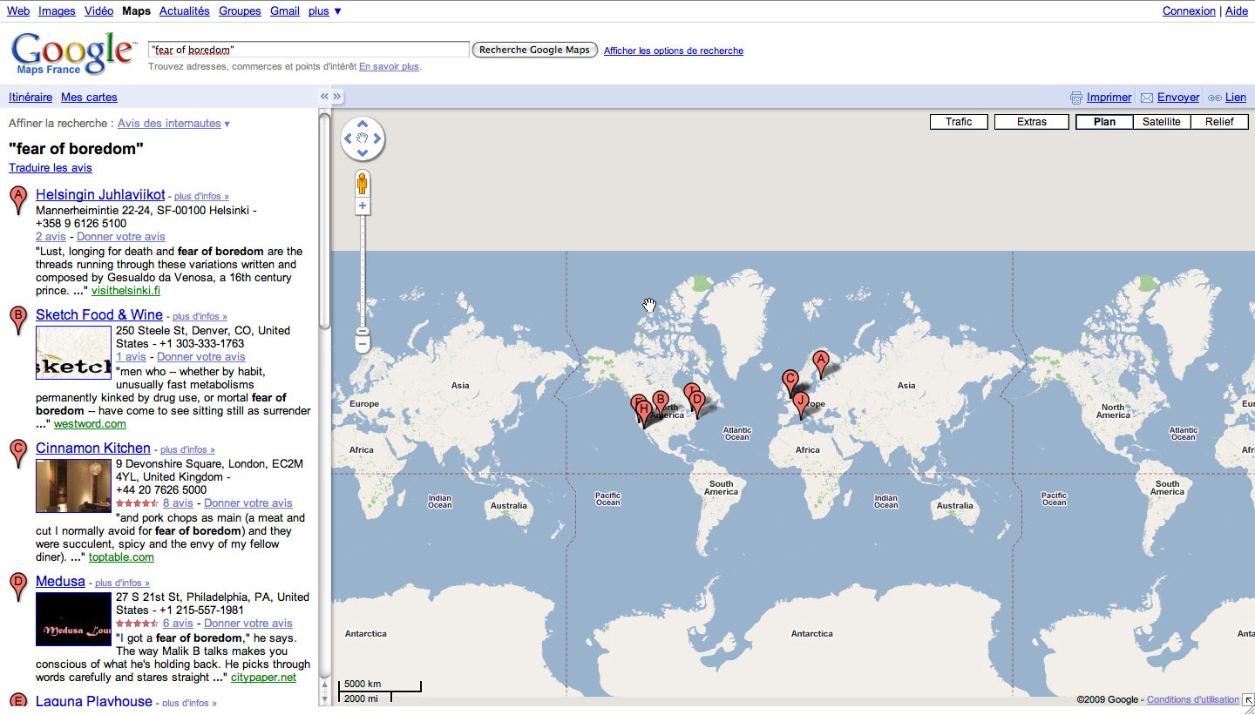
Task: Expand 'plus d'infos' for Cinnamon Kitchen
Action: (187, 450)
